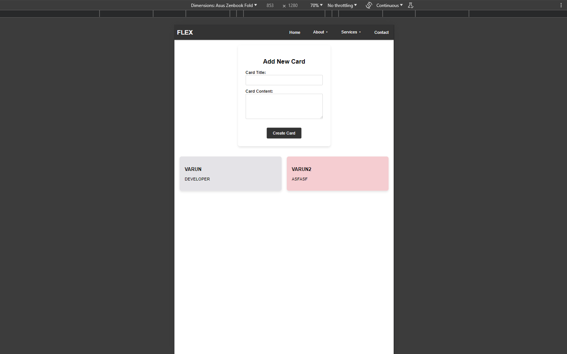This screenshot has width=567, height=354.
Task: Open the three-dot more options menu
Action: point(561,5)
